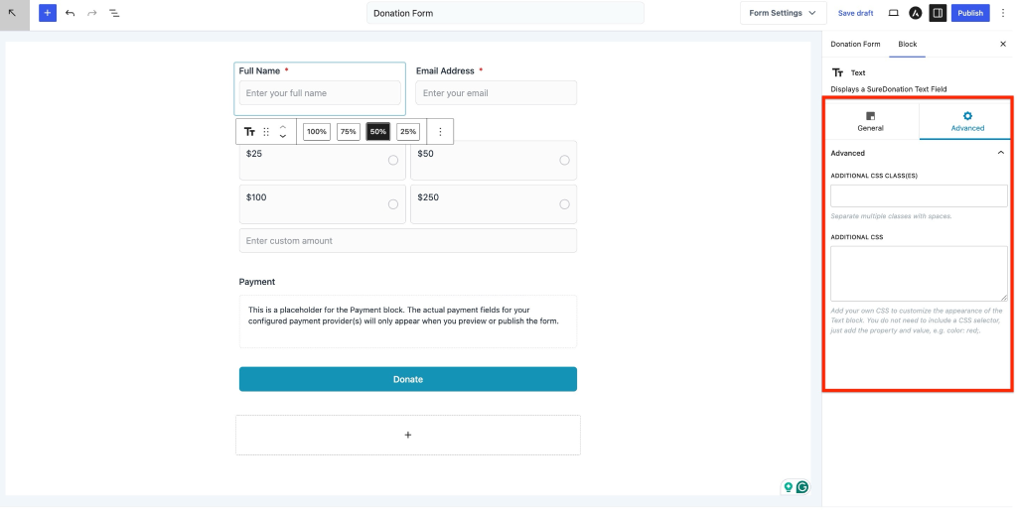Click the Additional CSS textarea
The height and width of the screenshot is (510, 1017).
(x=919, y=274)
